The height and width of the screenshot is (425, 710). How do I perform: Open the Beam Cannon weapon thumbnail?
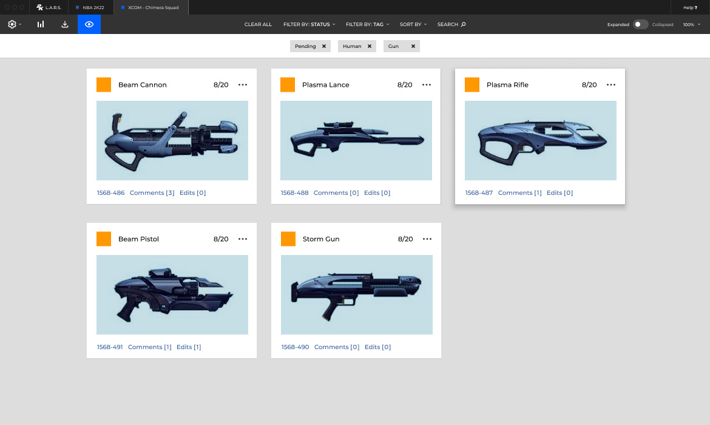(x=172, y=140)
